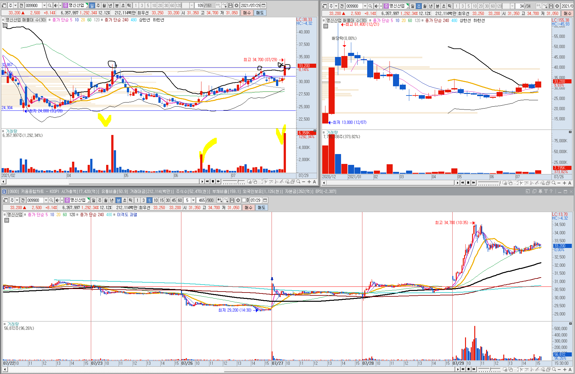Click the 매수 buy button in the top-right chart
Image resolution: width=575 pixels, height=374 pixels.
[x=568, y=13]
